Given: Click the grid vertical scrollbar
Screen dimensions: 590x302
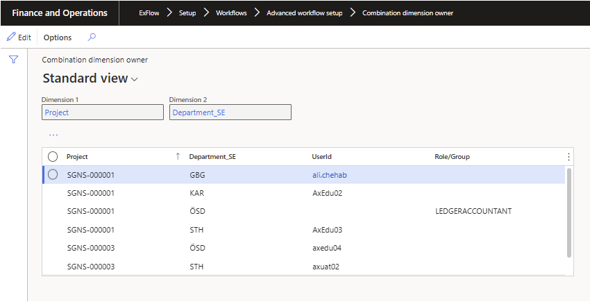Looking at the screenshot, I should coord(569,213).
